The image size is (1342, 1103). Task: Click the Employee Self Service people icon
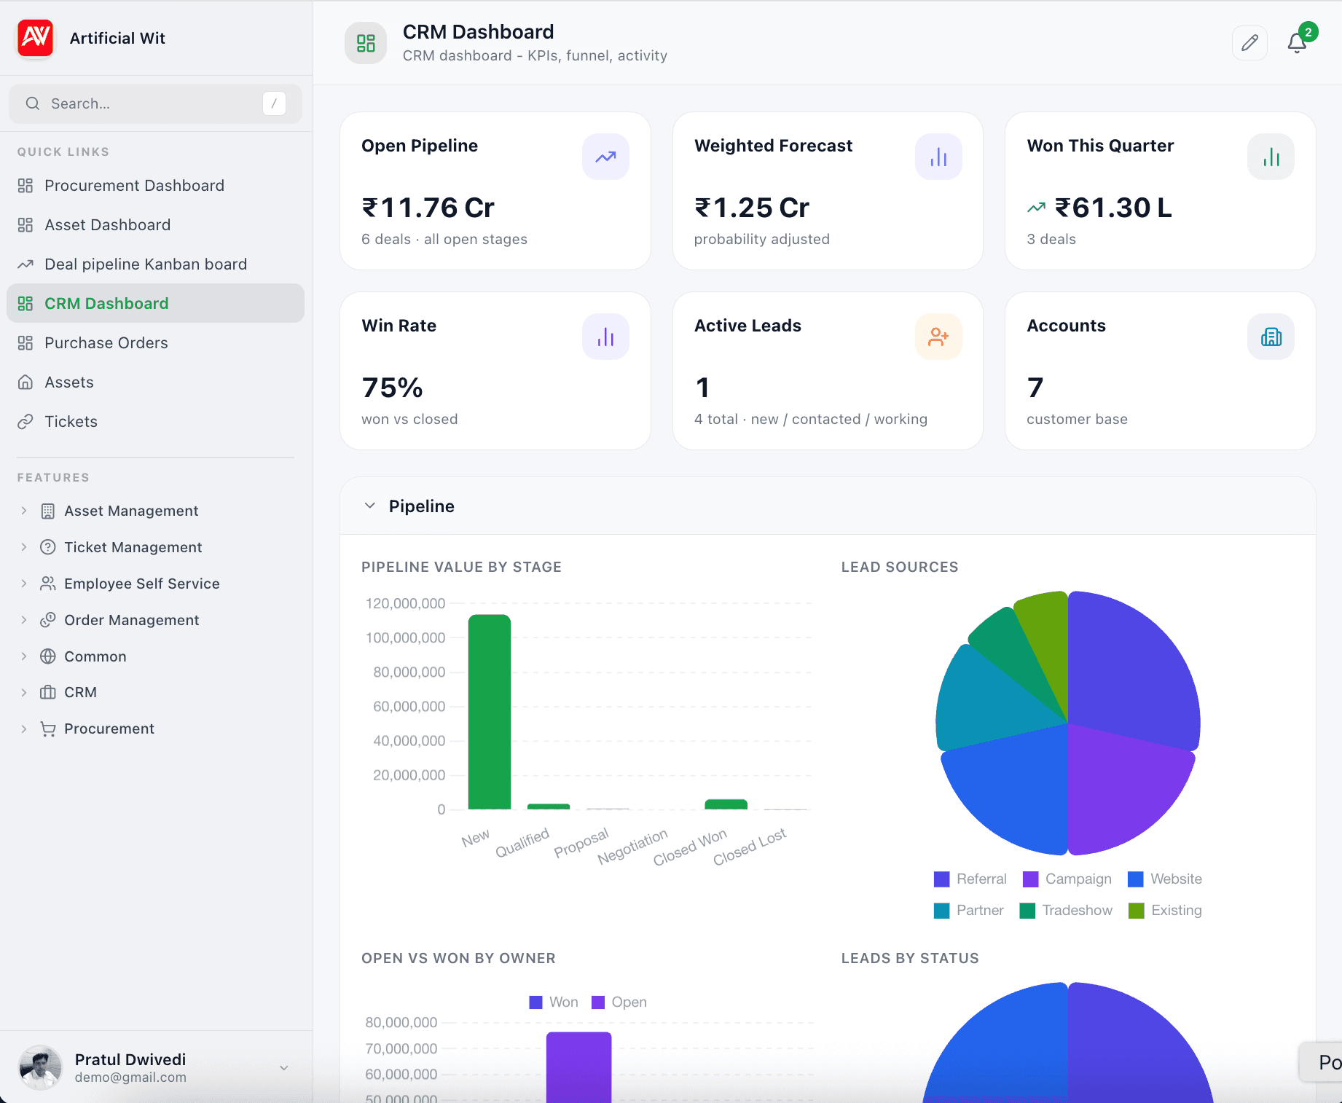48,584
